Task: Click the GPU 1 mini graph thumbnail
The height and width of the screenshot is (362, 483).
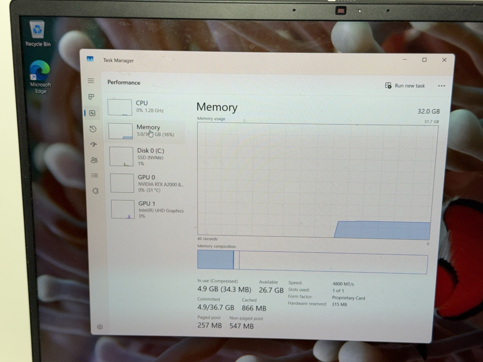Action: 123,209
